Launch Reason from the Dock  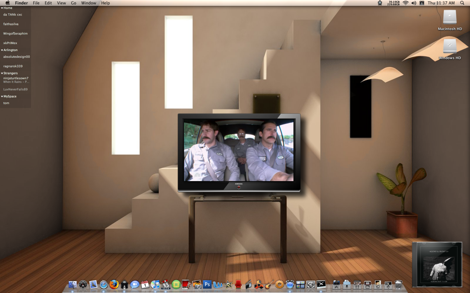(x=259, y=284)
